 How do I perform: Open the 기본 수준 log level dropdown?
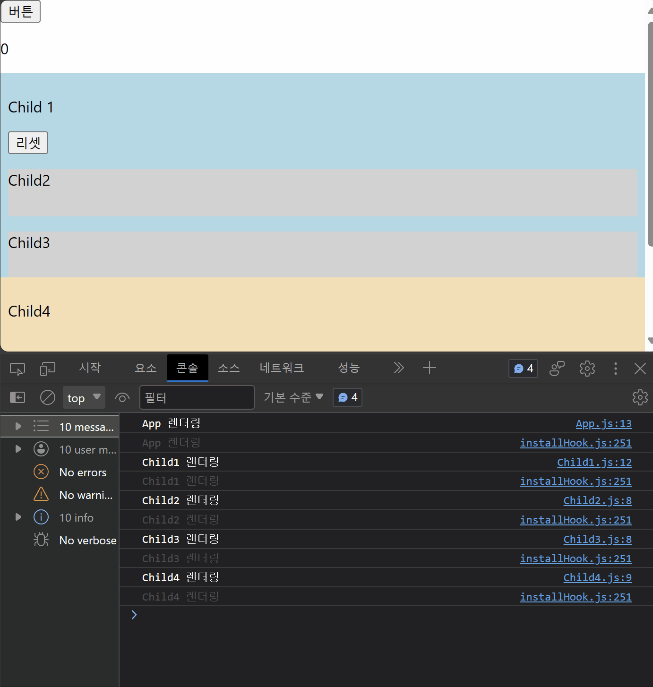(x=293, y=397)
